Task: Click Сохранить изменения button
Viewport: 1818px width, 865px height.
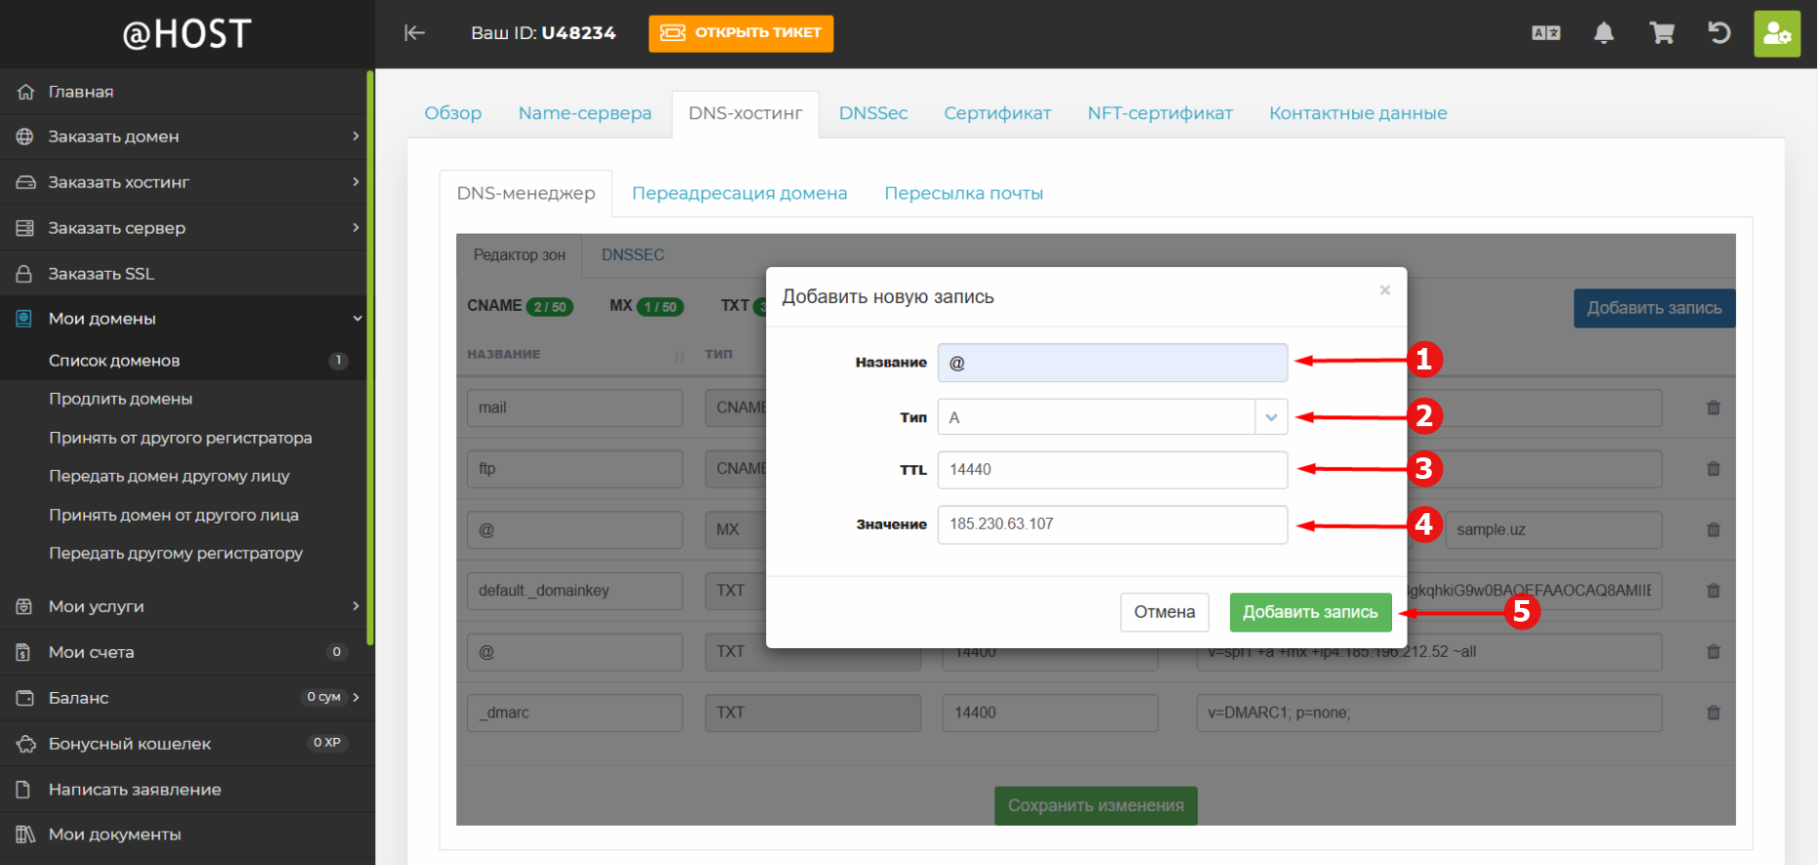Action: [x=1096, y=805]
